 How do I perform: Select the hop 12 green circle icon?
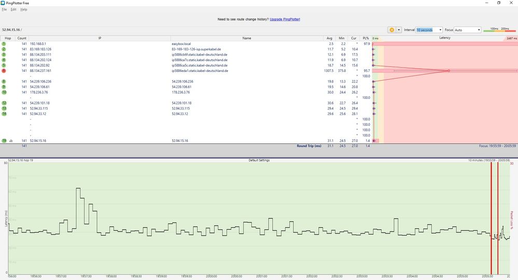(4, 103)
